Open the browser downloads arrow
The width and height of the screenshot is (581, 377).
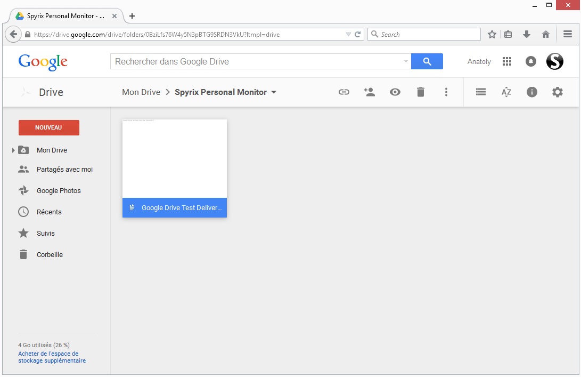[527, 35]
